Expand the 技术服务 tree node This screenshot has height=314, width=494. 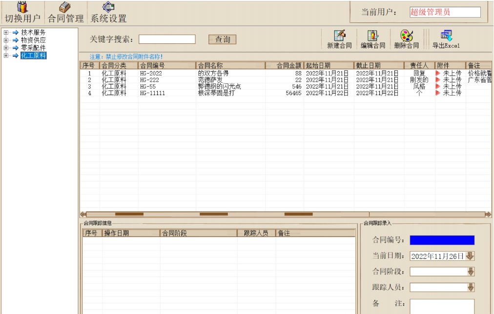click(6, 33)
